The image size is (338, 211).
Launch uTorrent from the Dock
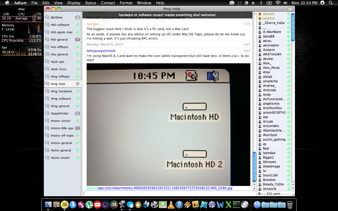[x=89, y=204]
